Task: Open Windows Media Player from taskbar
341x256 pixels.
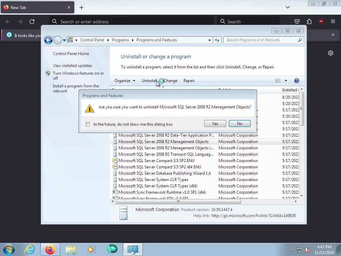Action: 91,249
